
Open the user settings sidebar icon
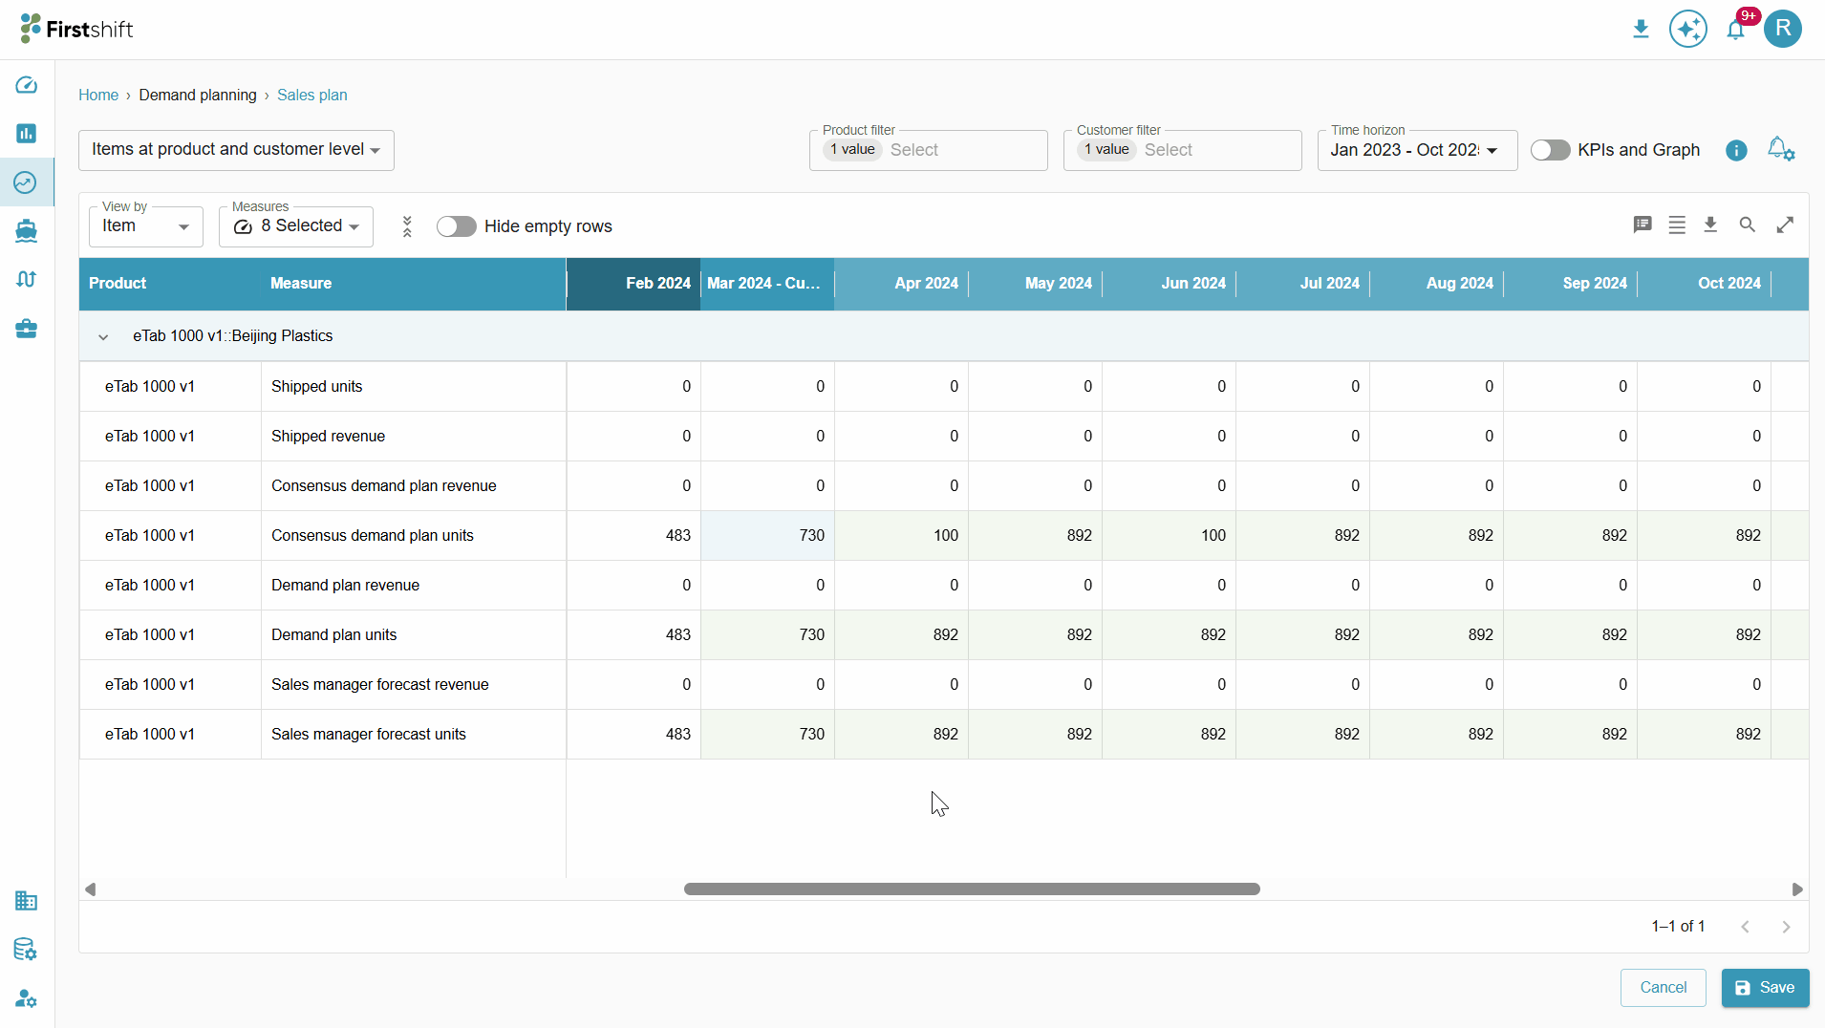coord(27,998)
